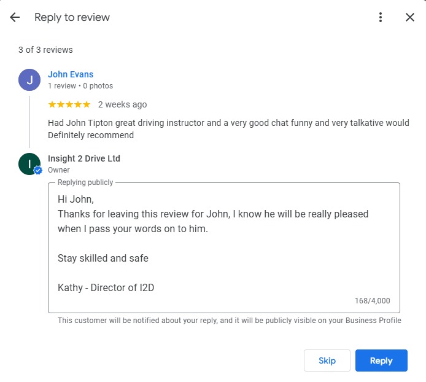426x382 pixels.
Task: Click the "1 review • 0 photos" text
Action: click(x=80, y=86)
